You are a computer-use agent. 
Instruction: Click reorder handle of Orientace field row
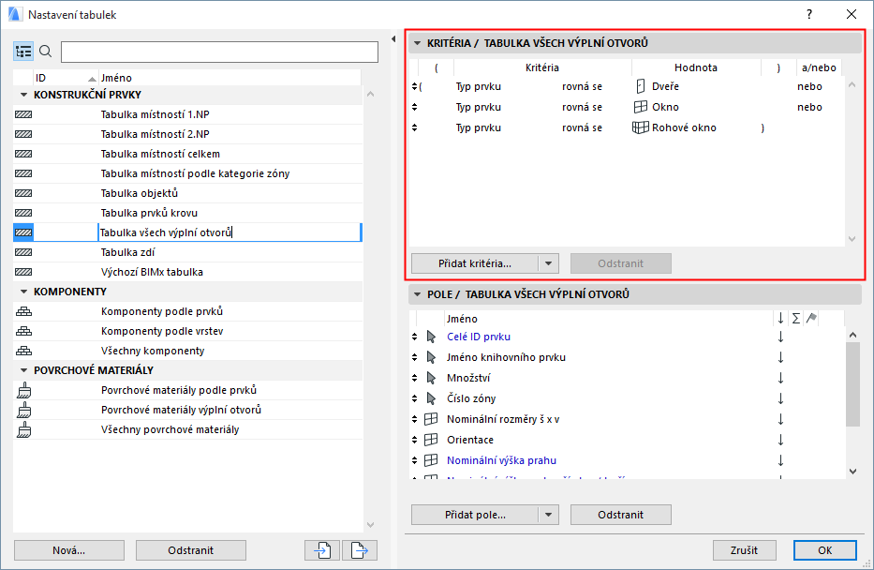(414, 440)
